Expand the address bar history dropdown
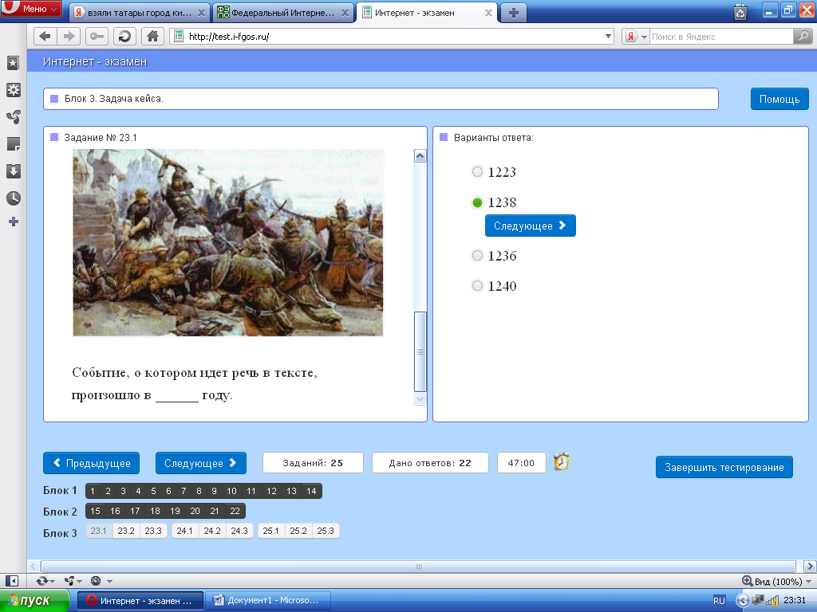The width and height of the screenshot is (817, 612). pyautogui.click(x=608, y=37)
